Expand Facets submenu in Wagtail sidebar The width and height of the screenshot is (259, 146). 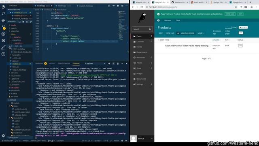[x=152, y=63]
